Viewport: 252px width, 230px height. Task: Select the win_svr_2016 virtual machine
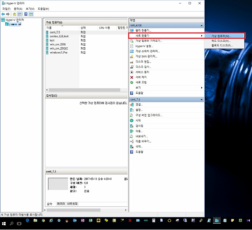58,44
